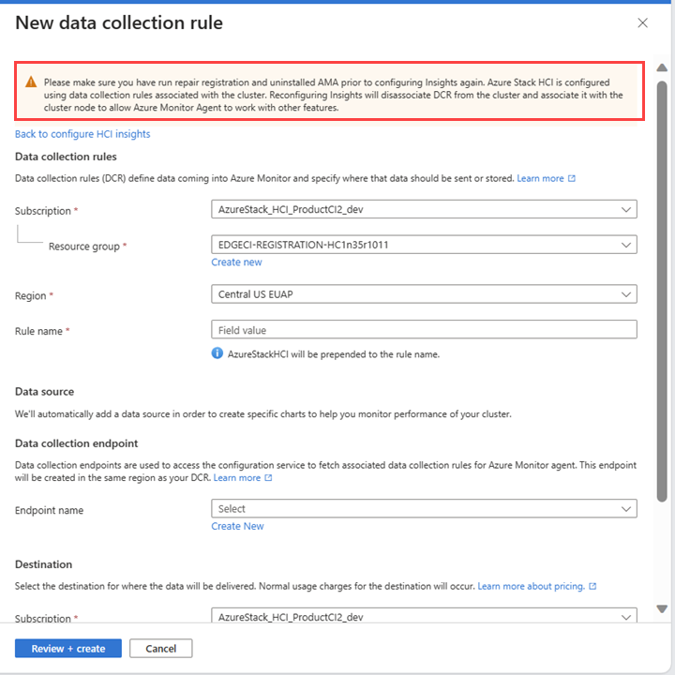Screen dimensions: 675x675
Task: Open the Region dropdown showing Central US EUAP
Action: pyautogui.click(x=424, y=294)
